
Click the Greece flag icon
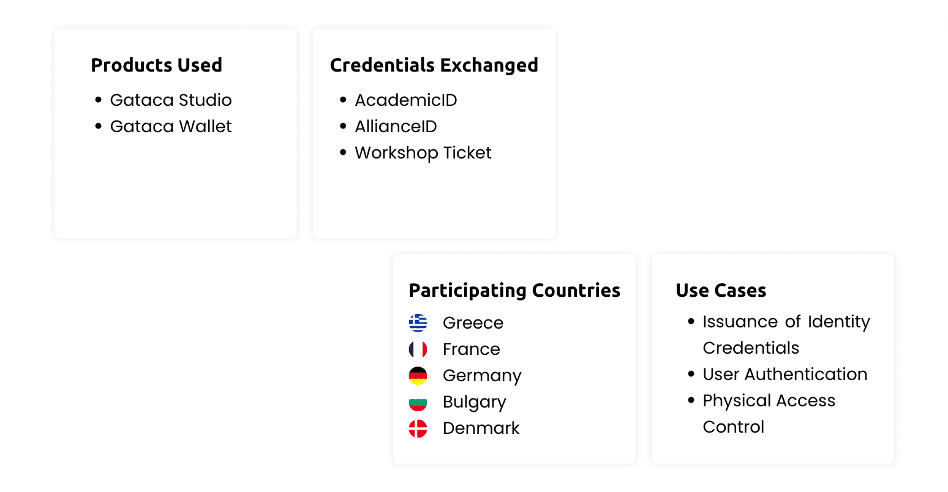point(418,322)
